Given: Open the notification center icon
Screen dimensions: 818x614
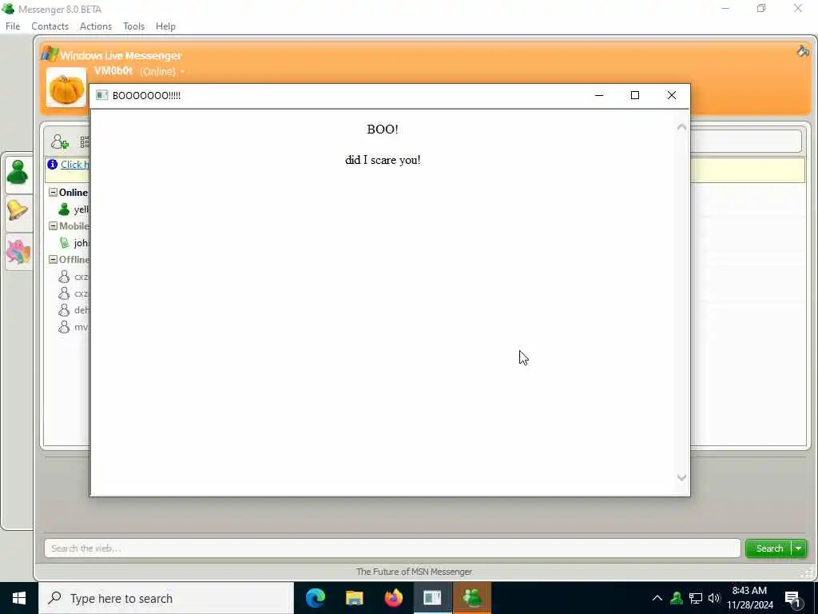Looking at the screenshot, I should (x=793, y=599).
